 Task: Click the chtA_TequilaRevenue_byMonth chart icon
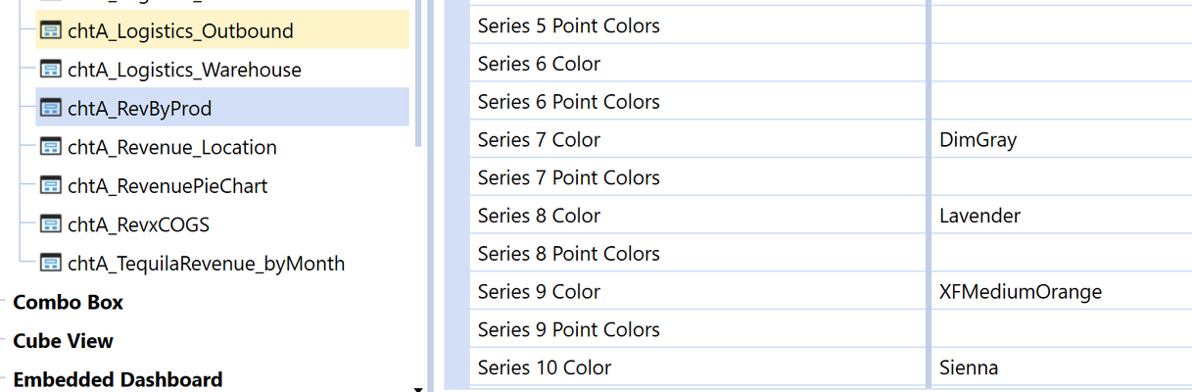[51, 263]
